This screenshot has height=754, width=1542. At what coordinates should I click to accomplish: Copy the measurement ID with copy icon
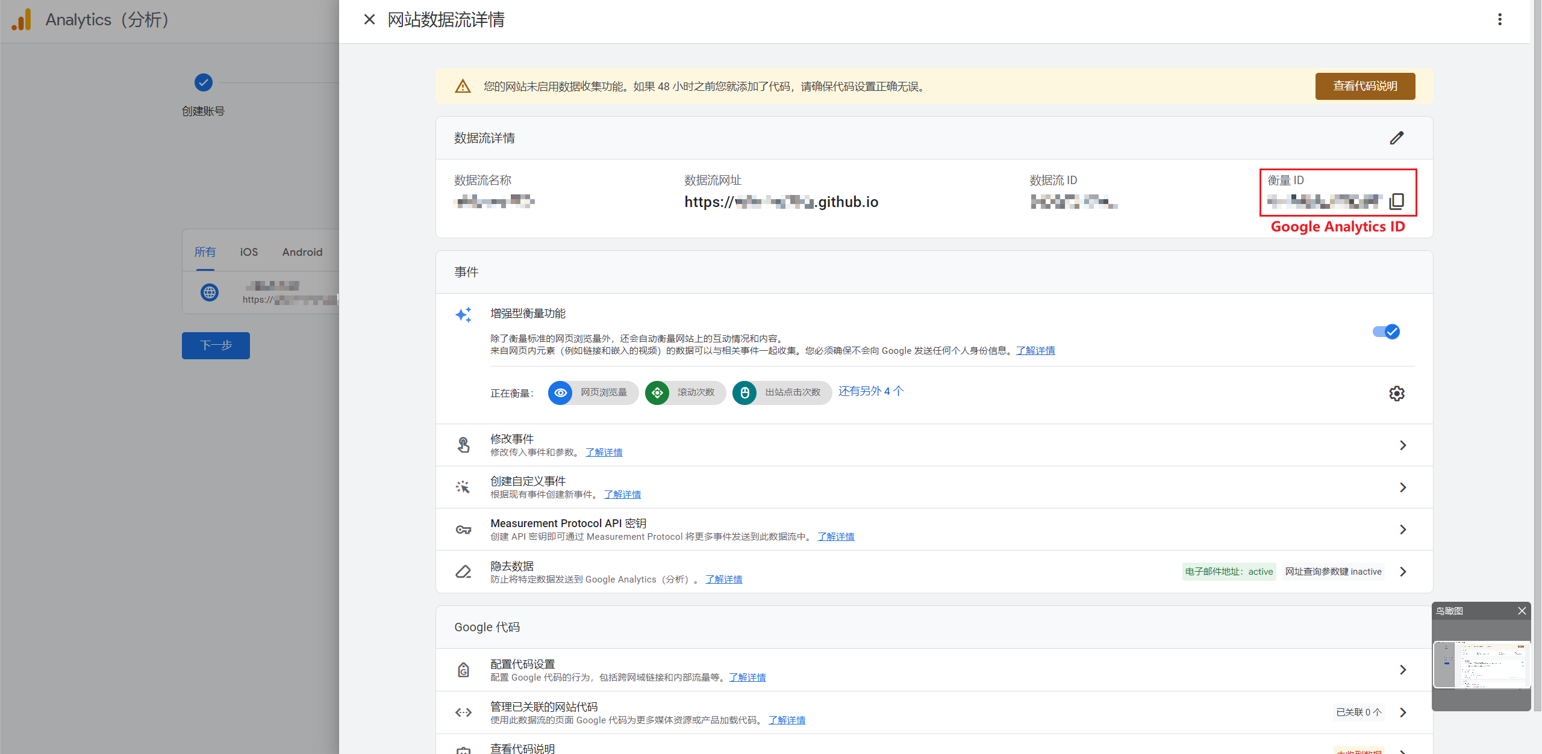click(1396, 201)
